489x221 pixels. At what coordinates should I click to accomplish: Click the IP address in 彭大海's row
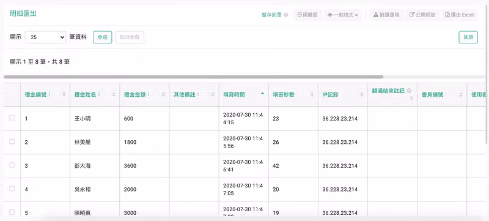pos(340,166)
